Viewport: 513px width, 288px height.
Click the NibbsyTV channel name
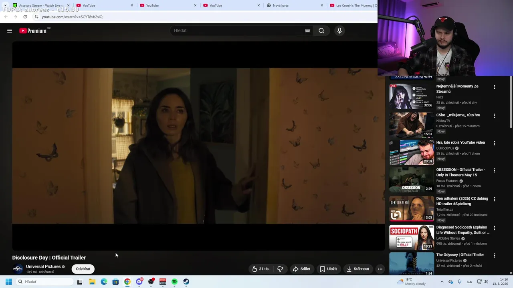[443, 121]
